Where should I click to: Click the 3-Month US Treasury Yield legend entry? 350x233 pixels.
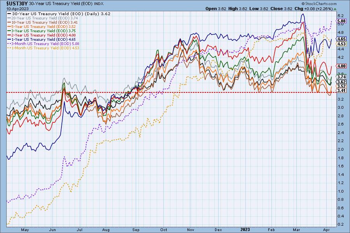43,44
